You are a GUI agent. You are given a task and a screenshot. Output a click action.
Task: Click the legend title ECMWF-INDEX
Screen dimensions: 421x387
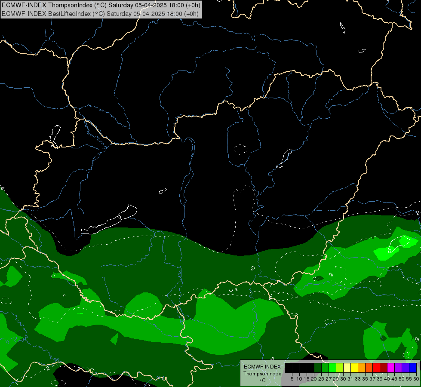click(262, 367)
